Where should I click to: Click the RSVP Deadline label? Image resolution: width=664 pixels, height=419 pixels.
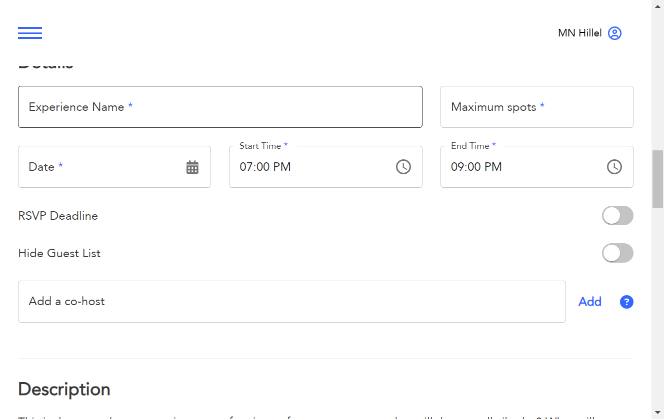tap(58, 216)
